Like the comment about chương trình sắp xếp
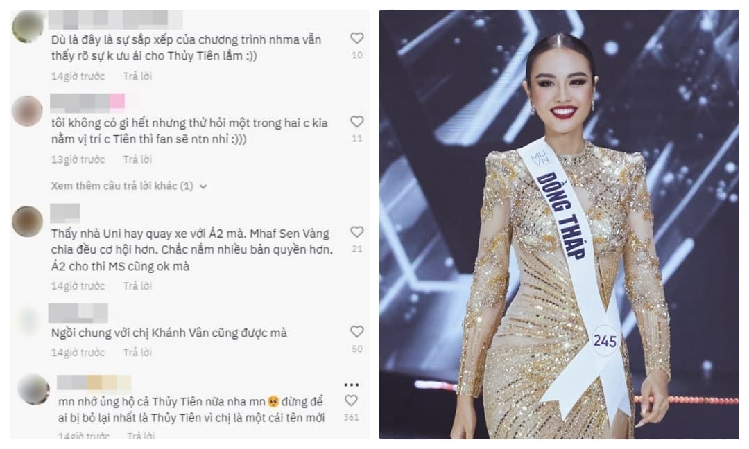This screenshot has height=449, width=749. 357,38
